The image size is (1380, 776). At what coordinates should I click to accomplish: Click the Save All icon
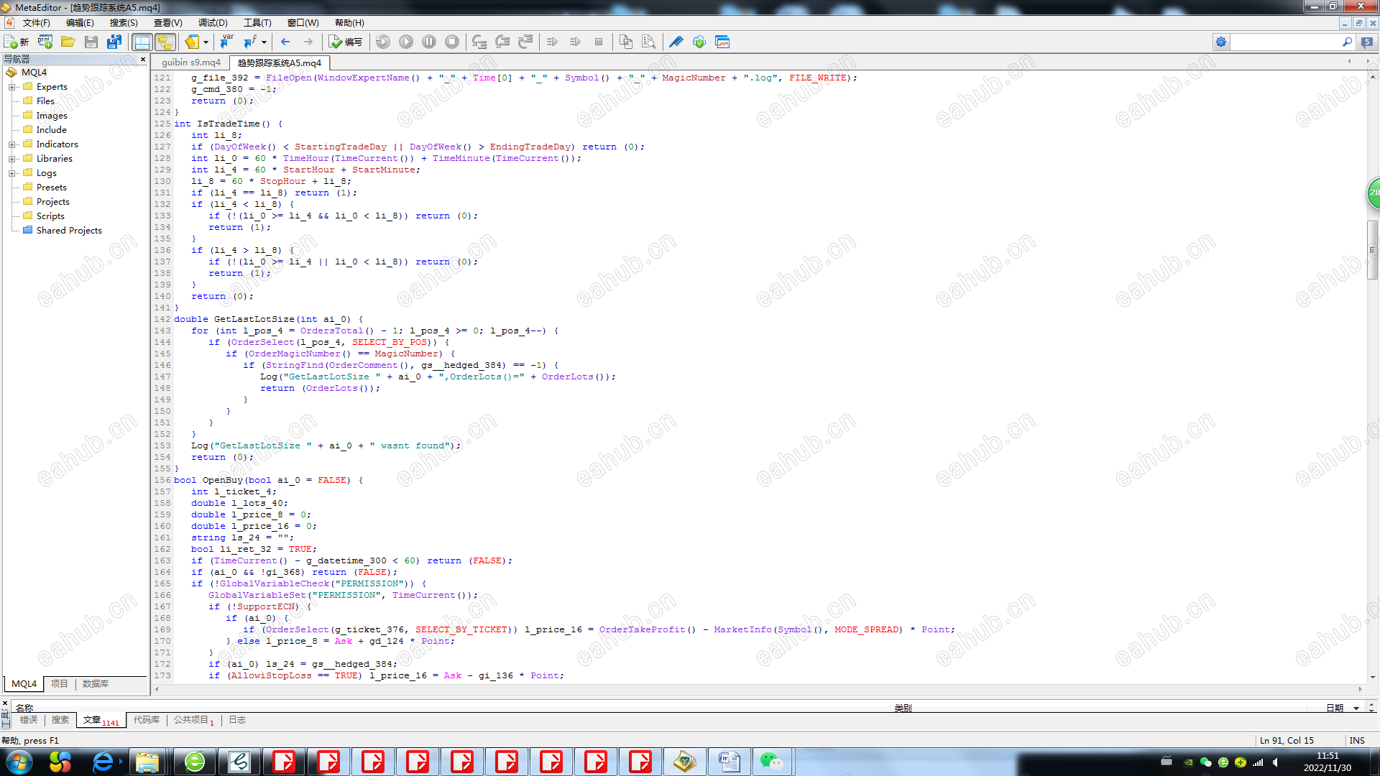[114, 42]
